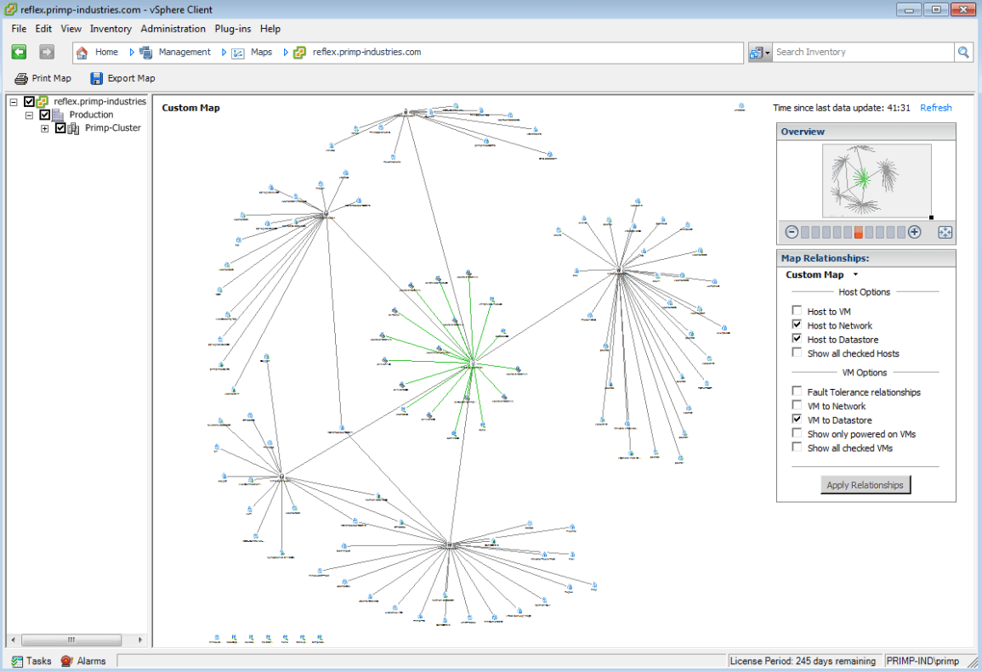This screenshot has height=671, width=982.
Task: Open the Plug-ins menu
Action: [x=232, y=28]
